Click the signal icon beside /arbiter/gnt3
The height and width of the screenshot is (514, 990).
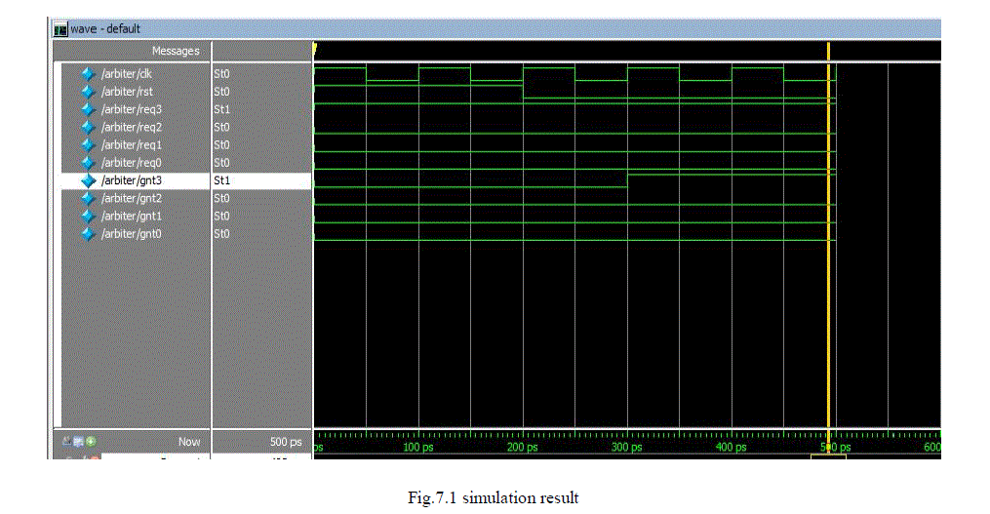pos(88,180)
